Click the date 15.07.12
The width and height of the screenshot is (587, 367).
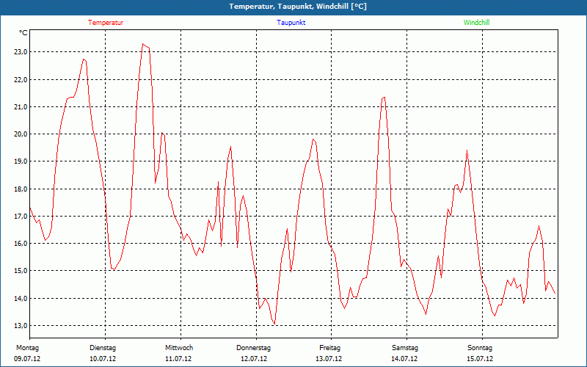pos(480,359)
